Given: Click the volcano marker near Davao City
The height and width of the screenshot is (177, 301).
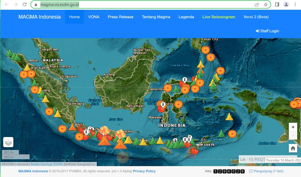Looking at the screenshot, I should (x=205, y=50).
